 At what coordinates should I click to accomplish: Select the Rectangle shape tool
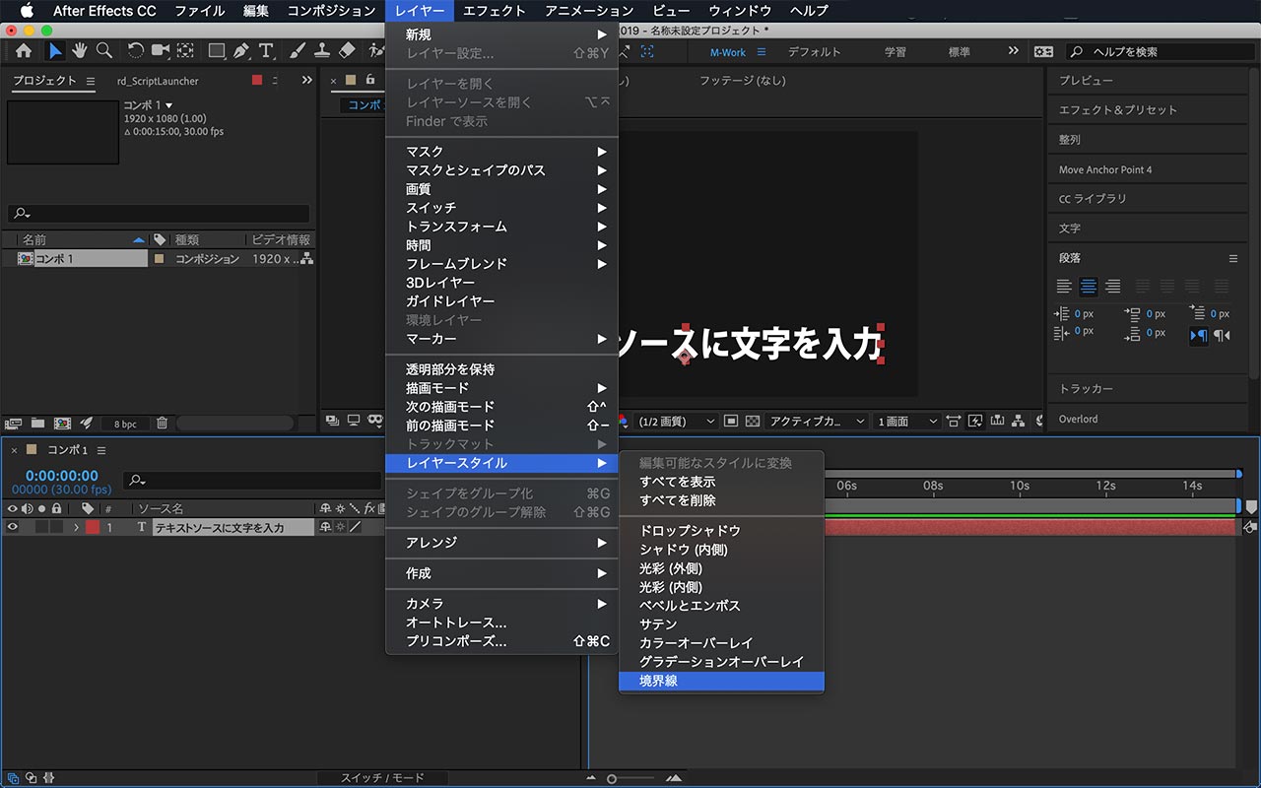217,51
